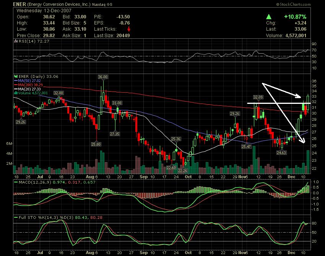The image size is (325, 256).
Task: Click the 22.26 lowest price label
Action: point(183,171)
